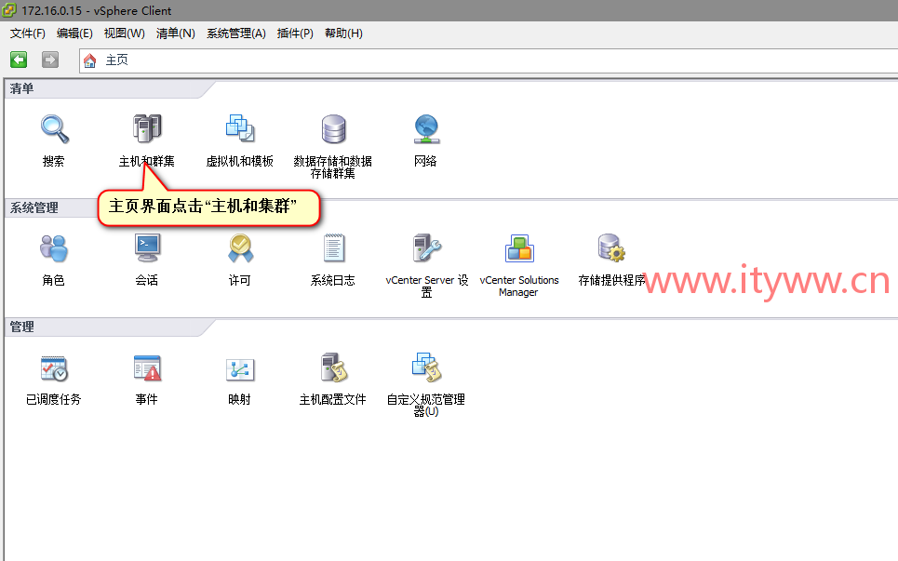Click the 主页 breadcrumb in navigation bar

[117, 60]
